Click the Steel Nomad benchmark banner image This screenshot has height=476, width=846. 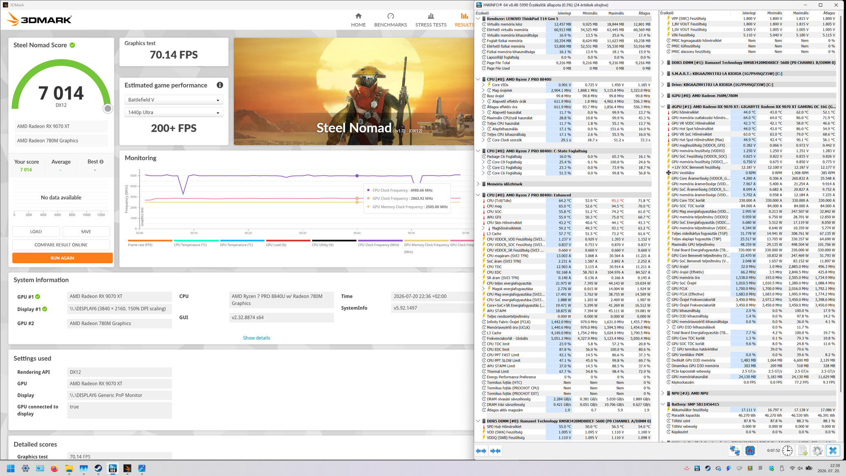pos(354,92)
